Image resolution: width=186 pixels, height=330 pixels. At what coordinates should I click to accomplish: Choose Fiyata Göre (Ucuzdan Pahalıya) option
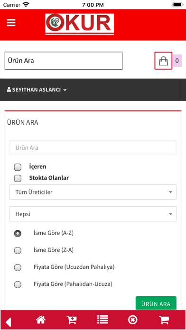click(18, 268)
